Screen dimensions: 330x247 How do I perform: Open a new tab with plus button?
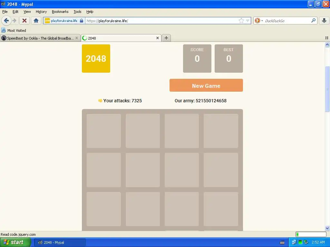166,38
